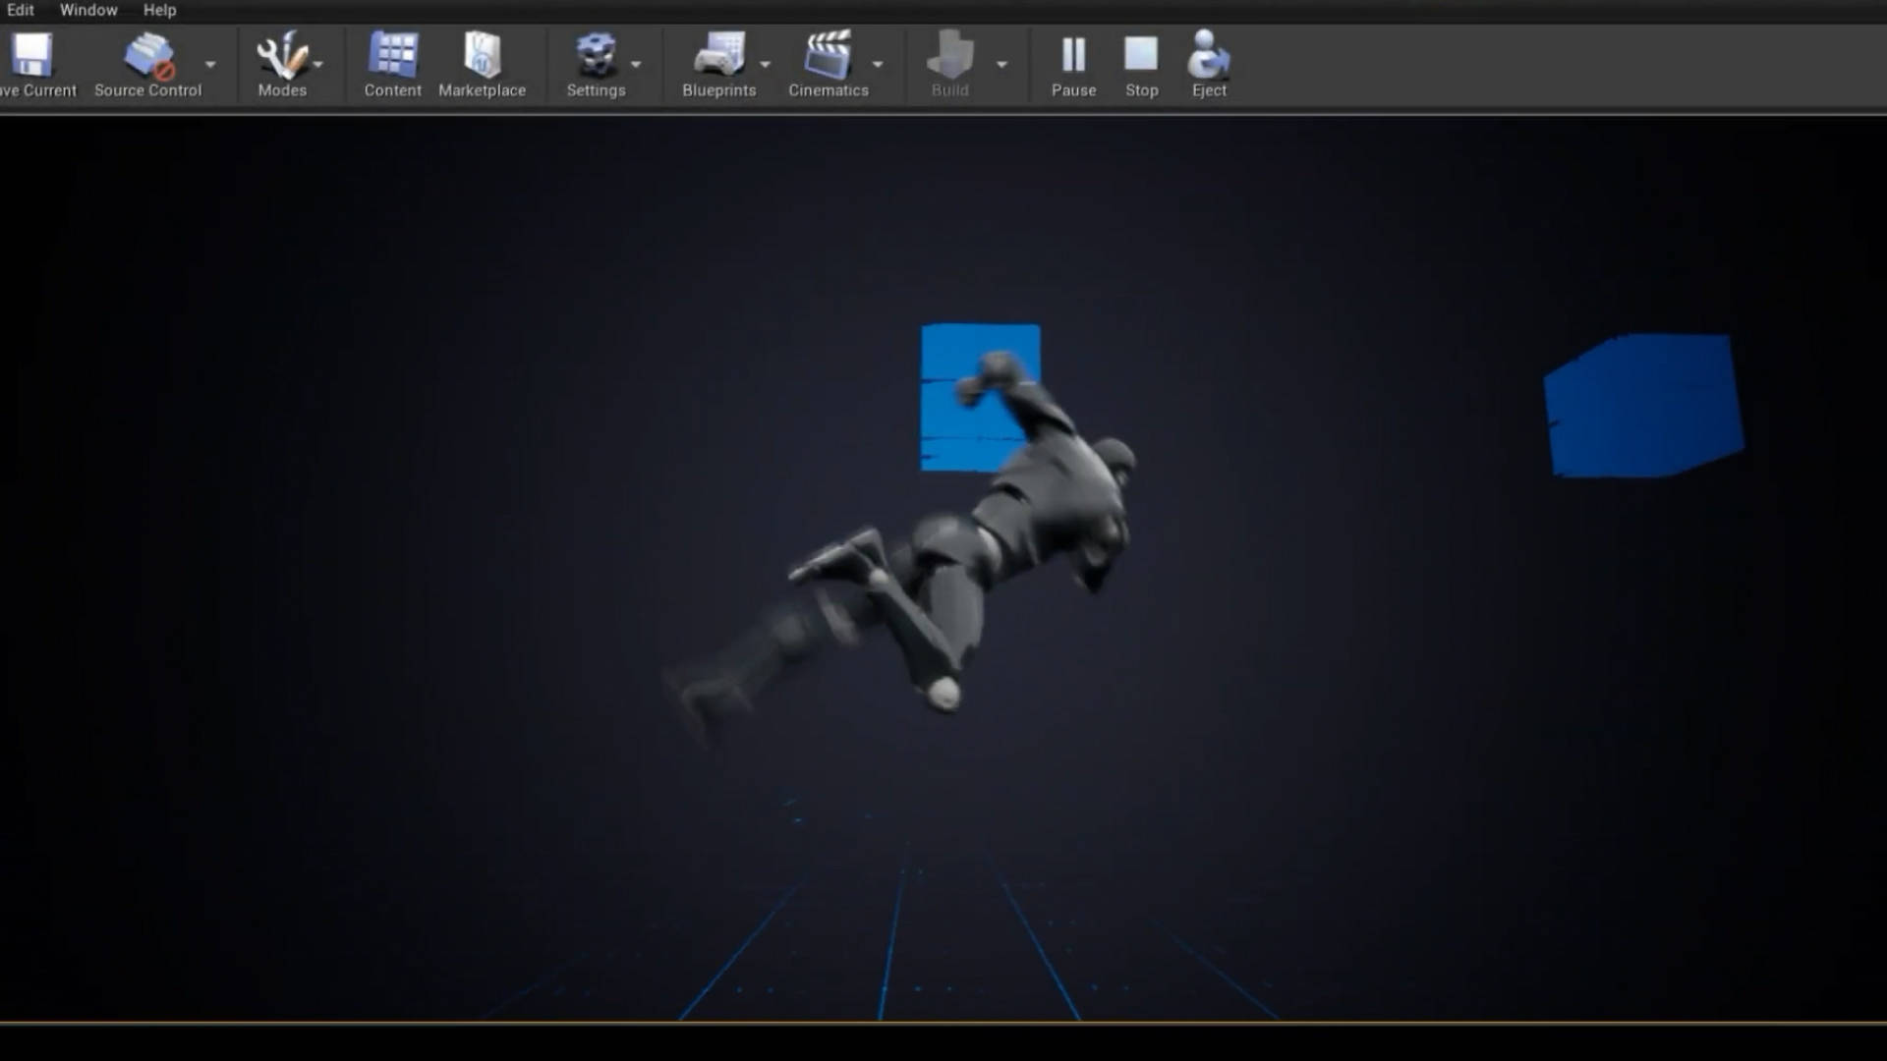Select the dark blue cube on the right
This screenshot has height=1061, width=1887.
coord(1643,406)
